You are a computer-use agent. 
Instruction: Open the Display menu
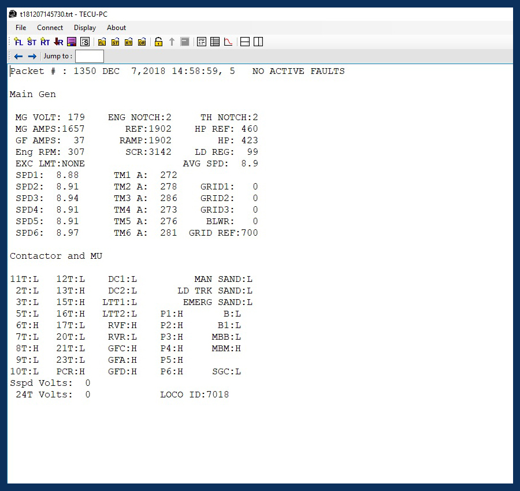pyautogui.click(x=85, y=28)
